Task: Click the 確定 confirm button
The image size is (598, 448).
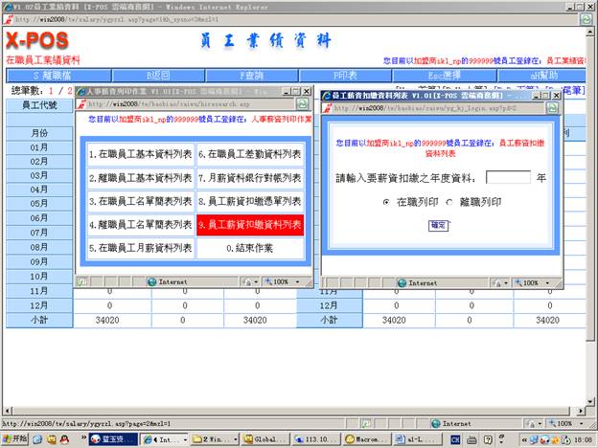Action: [x=438, y=224]
